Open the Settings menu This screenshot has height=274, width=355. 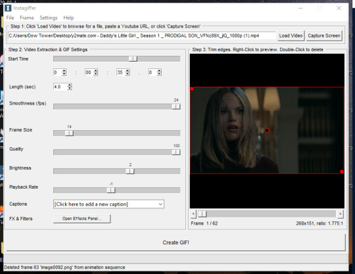(49, 18)
